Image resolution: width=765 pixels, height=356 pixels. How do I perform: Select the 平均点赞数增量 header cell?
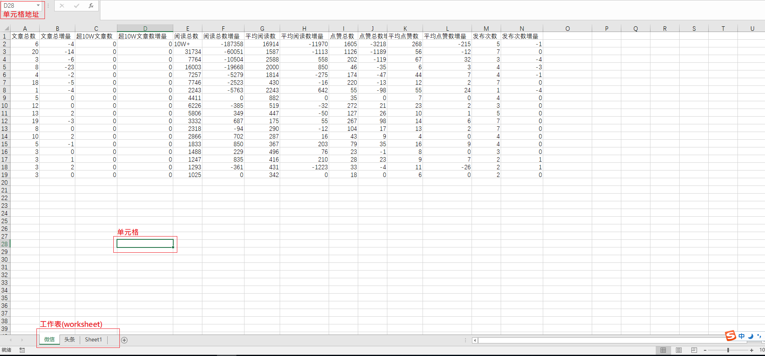coord(447,36)
